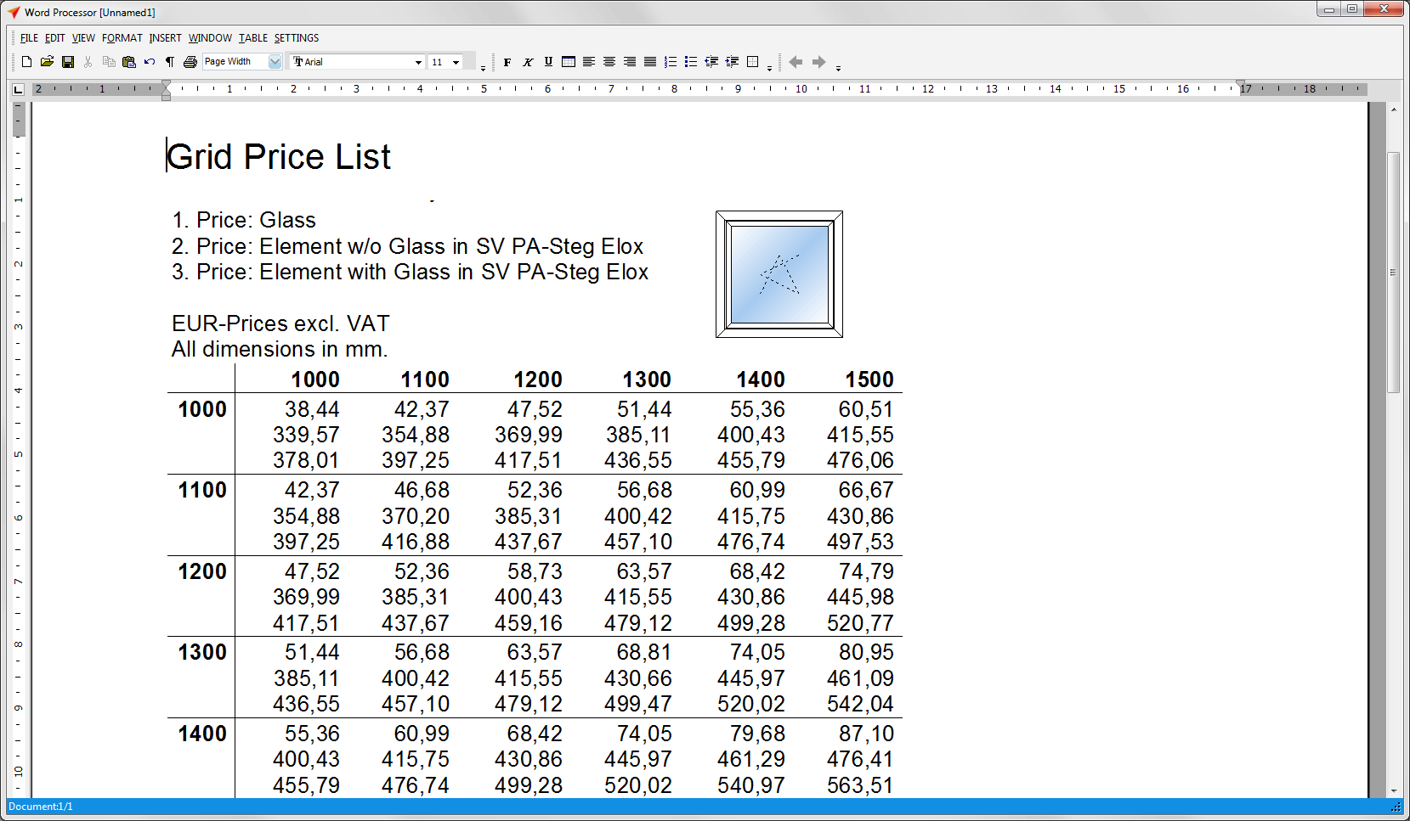
Task: Open an existing file
Action: point(47,61)
